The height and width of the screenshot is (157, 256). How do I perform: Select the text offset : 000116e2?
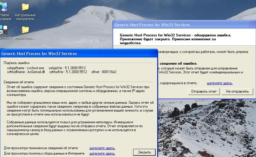click(104, 72)
